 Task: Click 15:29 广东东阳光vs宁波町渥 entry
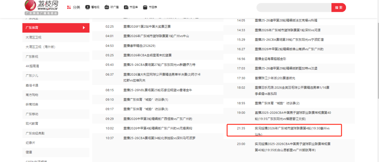289,40
